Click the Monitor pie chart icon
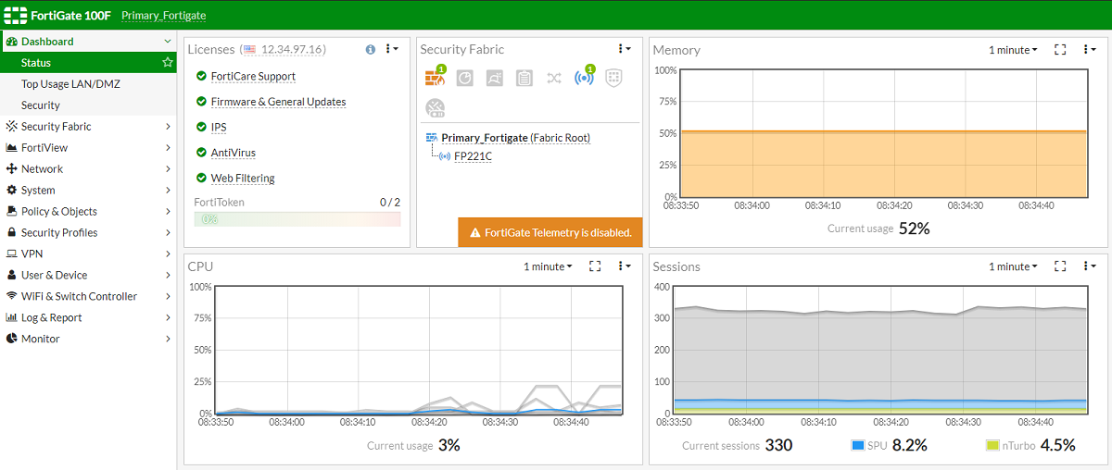 point(12,340)
